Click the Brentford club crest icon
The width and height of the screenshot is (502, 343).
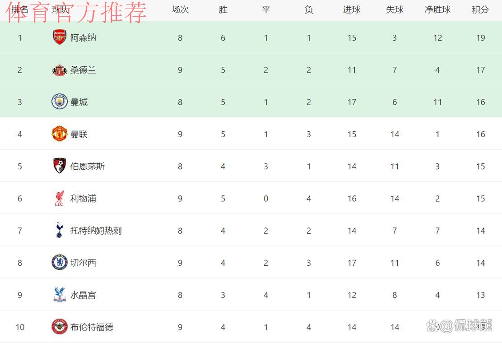tap(59, 327)
